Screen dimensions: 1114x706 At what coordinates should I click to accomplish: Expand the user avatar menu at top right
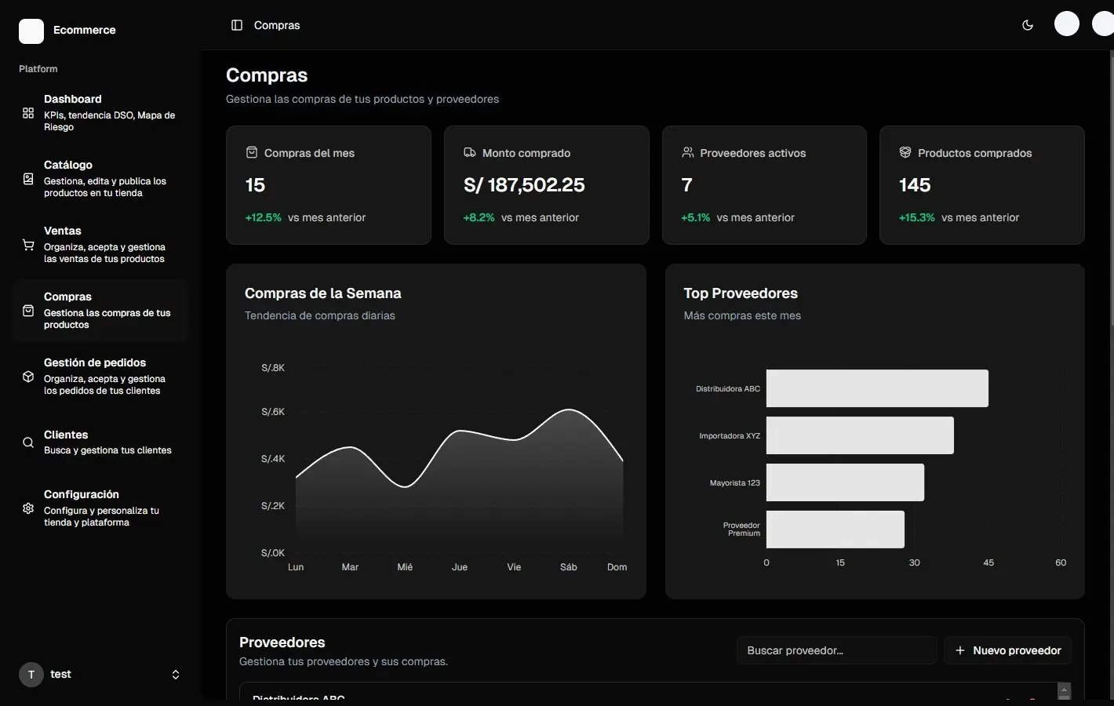tap(1067, 24)
